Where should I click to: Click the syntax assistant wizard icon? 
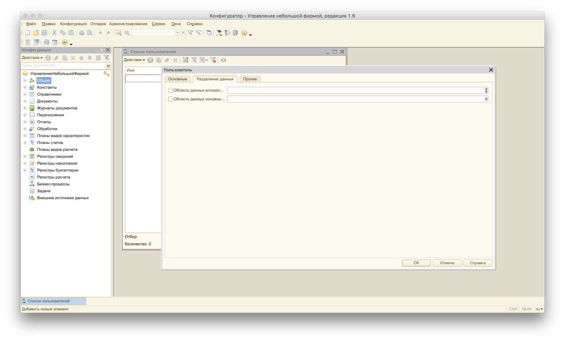[x=219, y=33]
